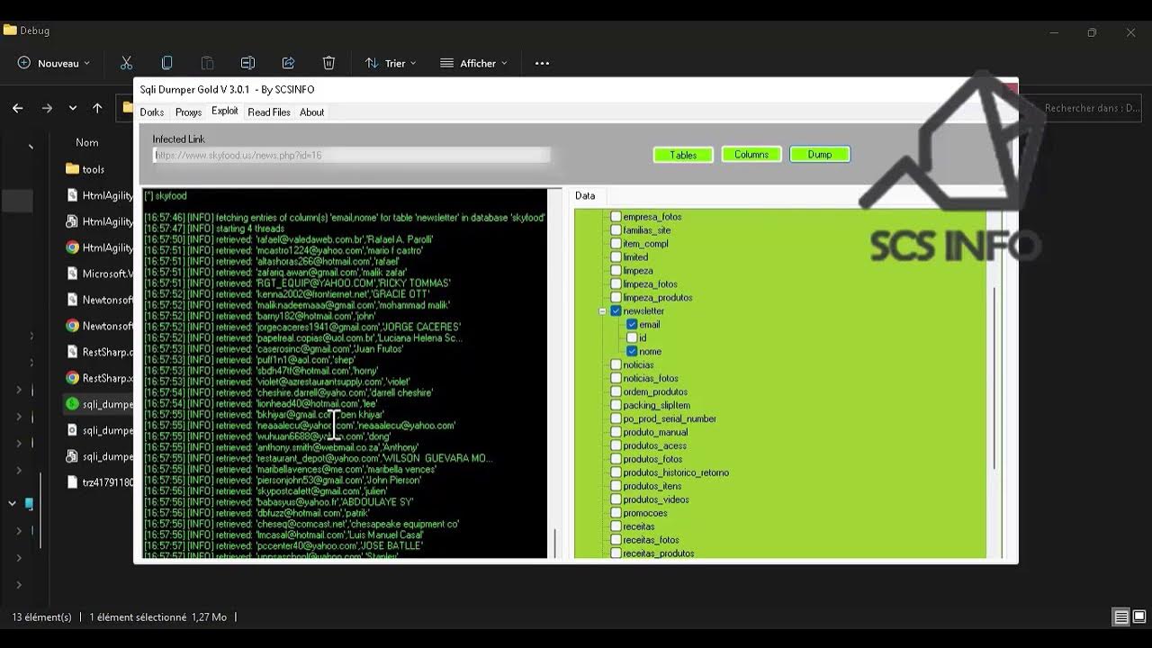Uncheck the nome column checkbox
This screenshot has width=1152, height=648.
[x=632, y=352]
